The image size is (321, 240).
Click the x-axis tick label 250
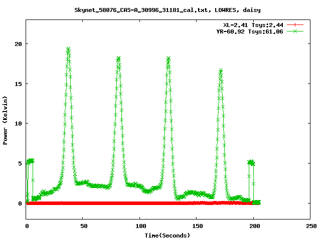[x=311, y=226]
